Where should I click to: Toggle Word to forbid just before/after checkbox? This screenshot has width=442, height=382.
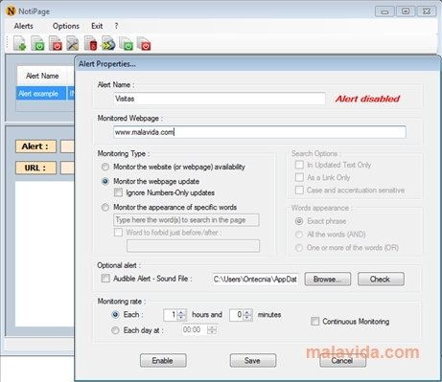click(118, 233)
